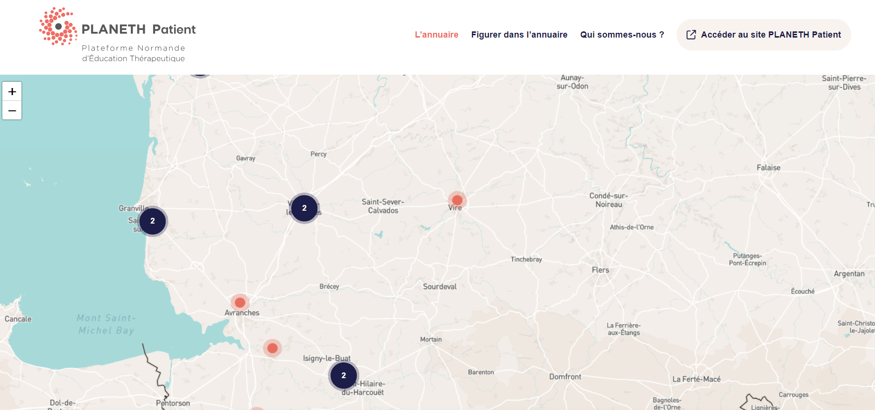Zoom in on the map
The image size is (875, 410).
[x=12, y=91]
